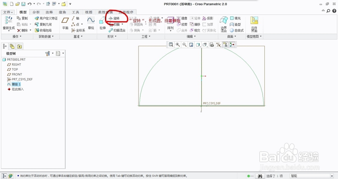
Task: Click the 重新生成 regenerate button
Action: [x=9, y=23]
